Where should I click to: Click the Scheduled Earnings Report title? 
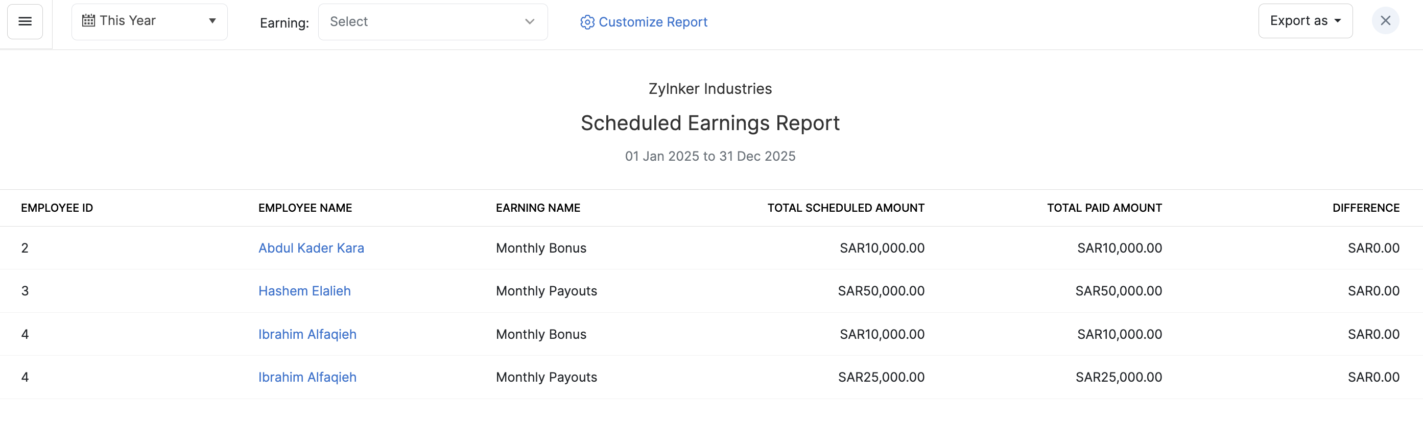[x=710, y=123]
